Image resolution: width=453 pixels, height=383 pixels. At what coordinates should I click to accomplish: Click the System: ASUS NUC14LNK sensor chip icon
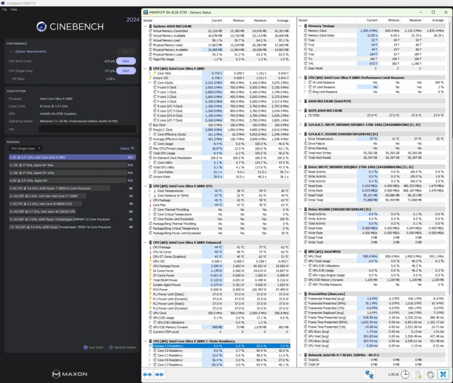(x=150, y=26)
